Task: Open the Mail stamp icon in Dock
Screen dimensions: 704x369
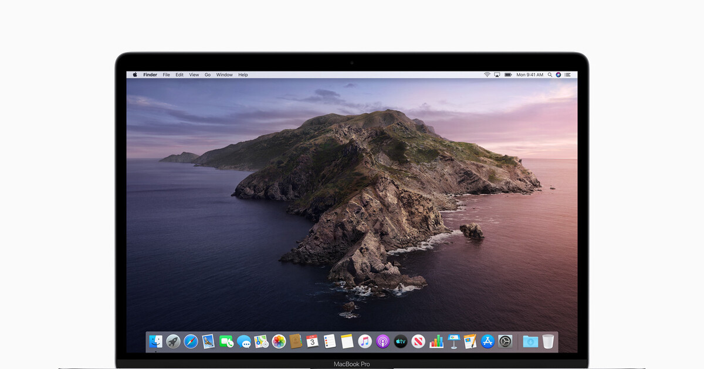Action: coord(208,341)
